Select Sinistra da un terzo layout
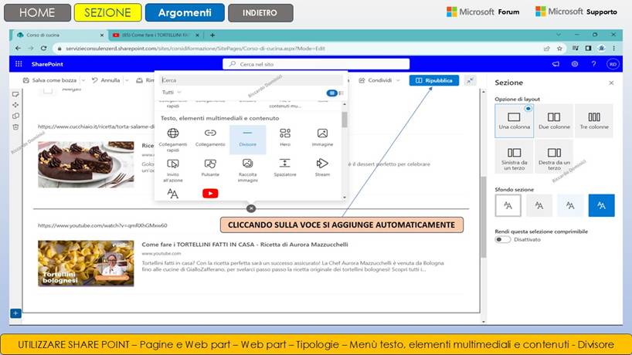 (514, 157)
